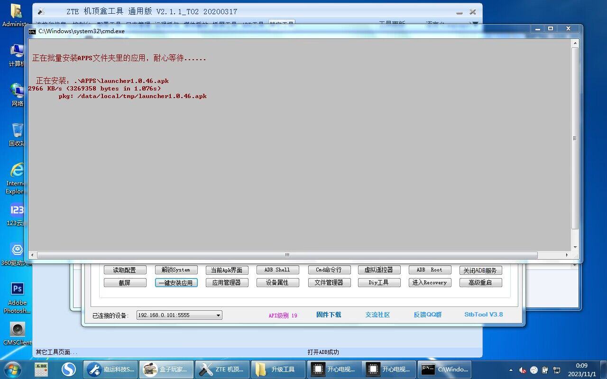Click the network tray icon

557,370
